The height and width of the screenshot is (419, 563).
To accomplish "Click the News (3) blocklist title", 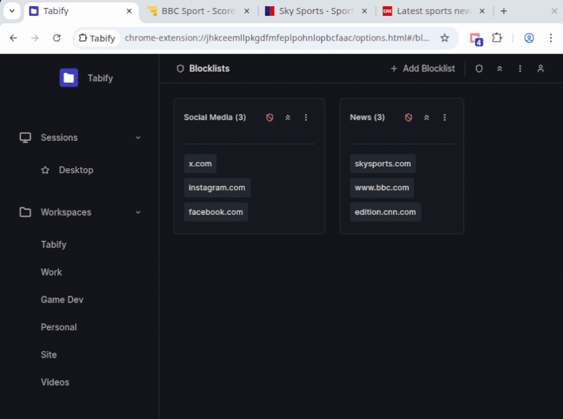I will pos(367,117).
